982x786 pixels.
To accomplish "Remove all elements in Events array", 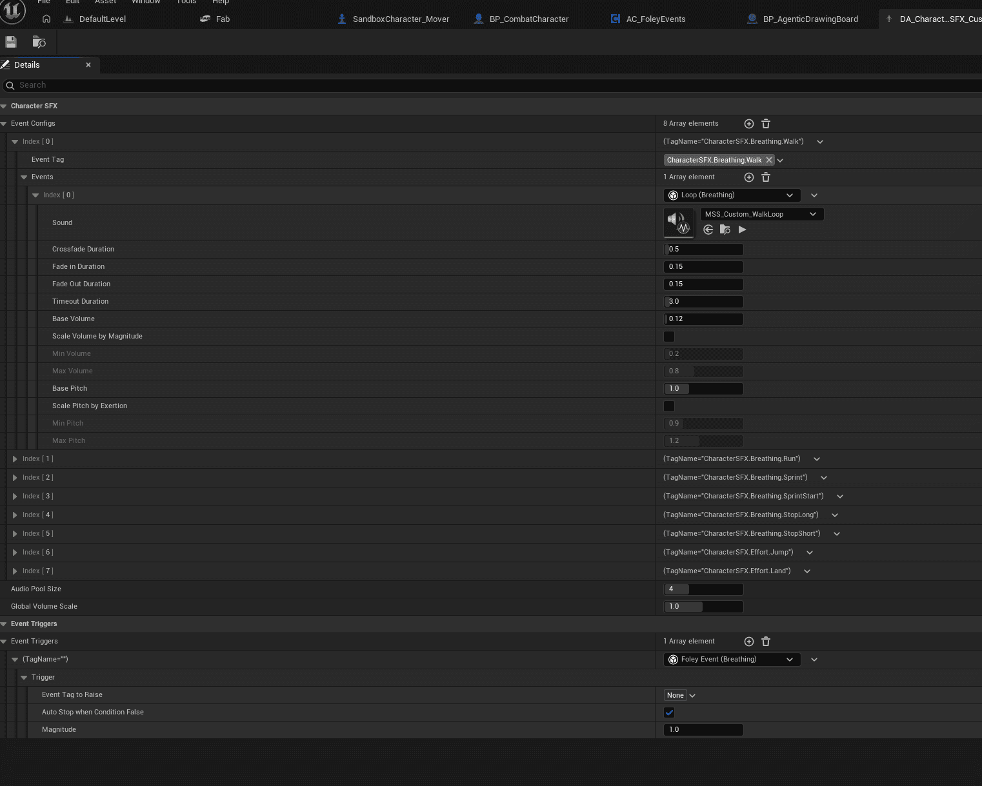I will pyautogui.click(x=766, y=177).
